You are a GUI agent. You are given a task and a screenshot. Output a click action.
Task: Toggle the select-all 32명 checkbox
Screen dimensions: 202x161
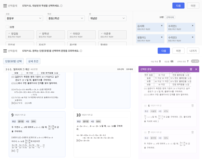tap(7, 27)
